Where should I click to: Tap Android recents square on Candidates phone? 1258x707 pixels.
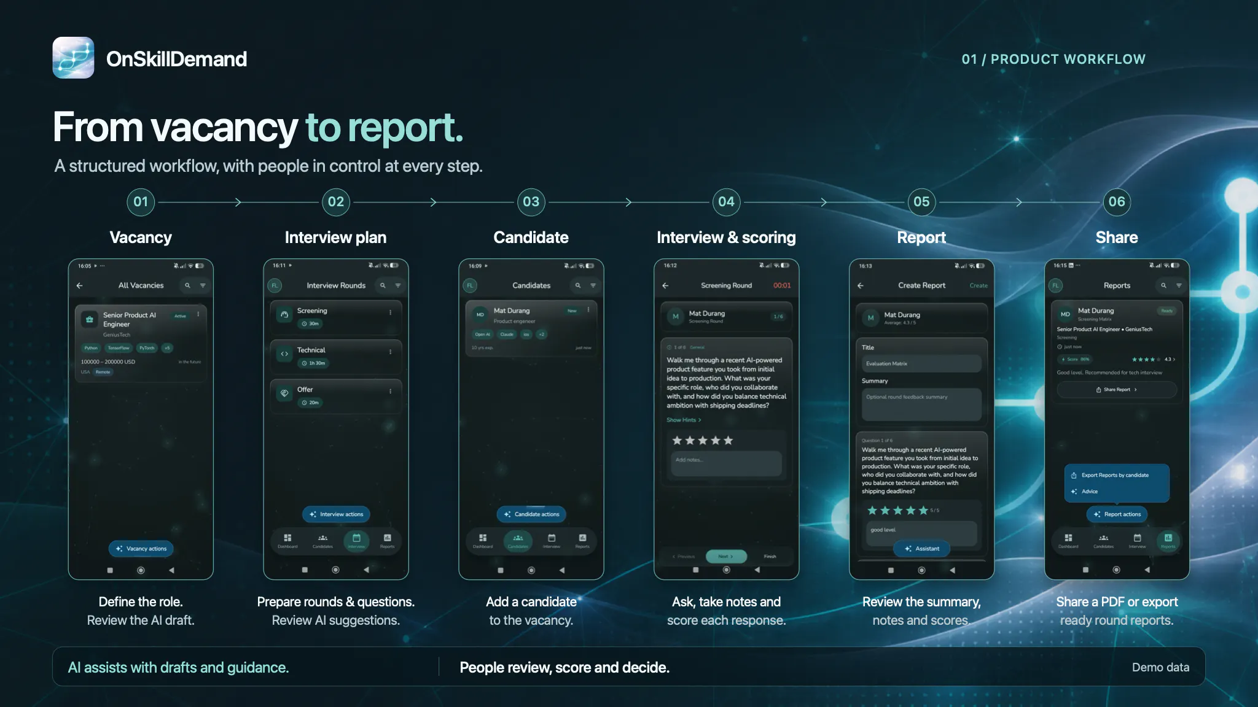coord(501,570)
